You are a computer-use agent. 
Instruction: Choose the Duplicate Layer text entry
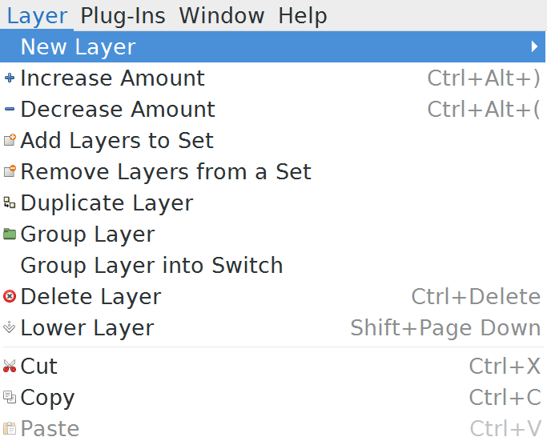coord(107,203)
